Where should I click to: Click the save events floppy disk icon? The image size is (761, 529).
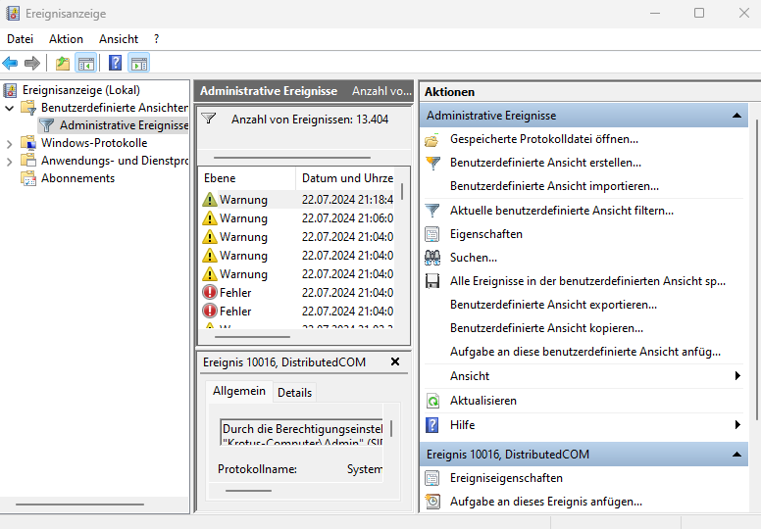click(x=431, y=281)
